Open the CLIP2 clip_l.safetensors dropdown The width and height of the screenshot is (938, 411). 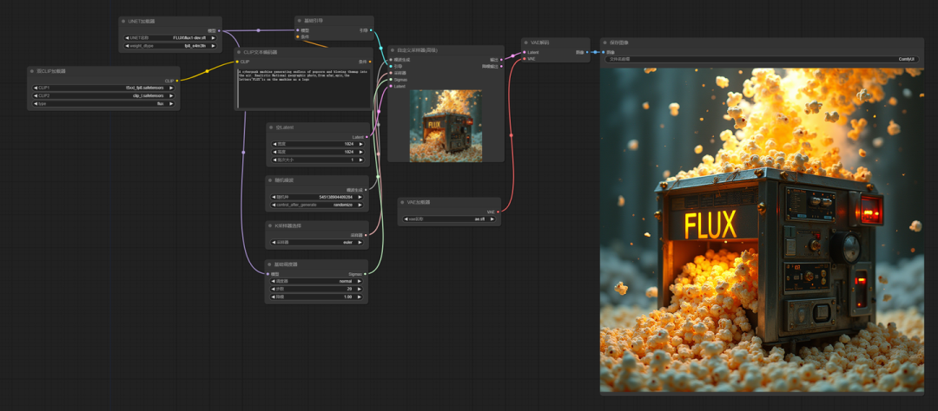[102, 95]
